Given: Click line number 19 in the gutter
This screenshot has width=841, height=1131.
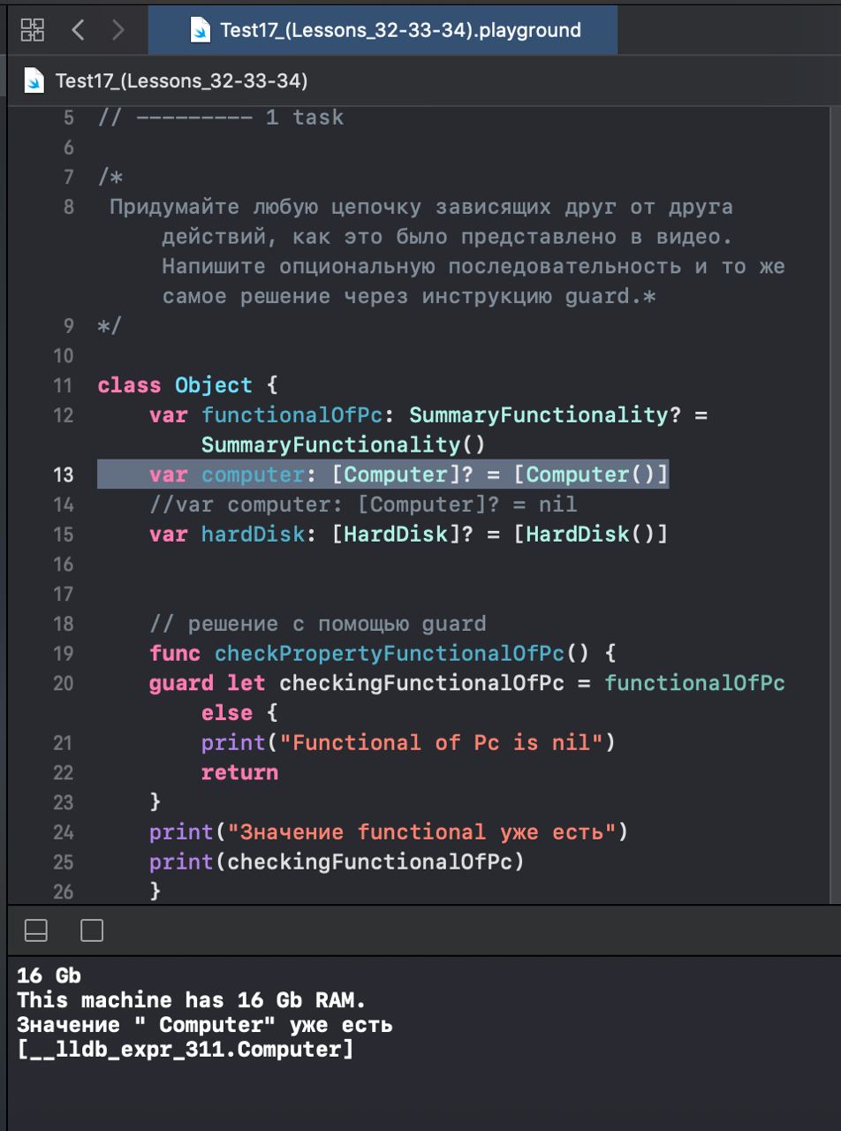Looking at the screenshot, I should point(63,654).
